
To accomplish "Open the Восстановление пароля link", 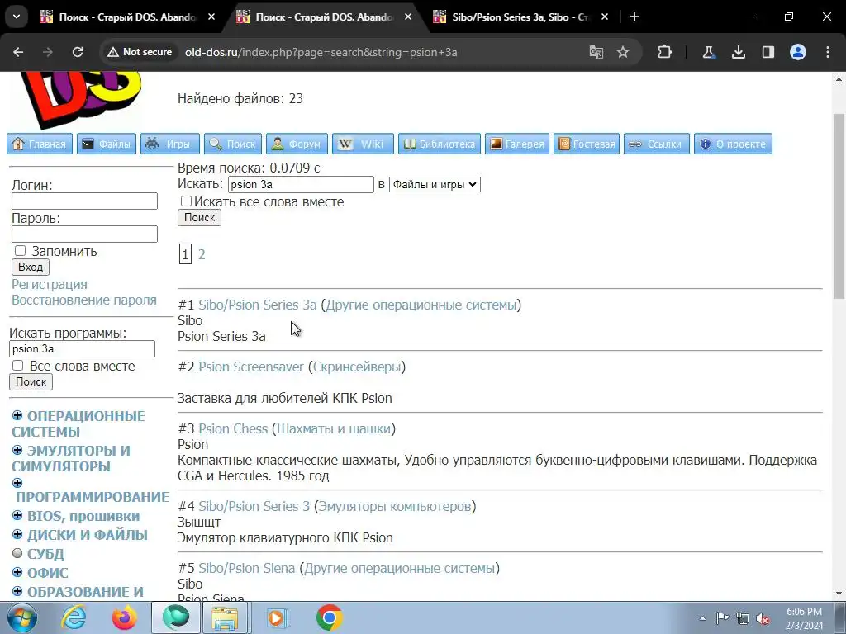I will tap(84, 300).
